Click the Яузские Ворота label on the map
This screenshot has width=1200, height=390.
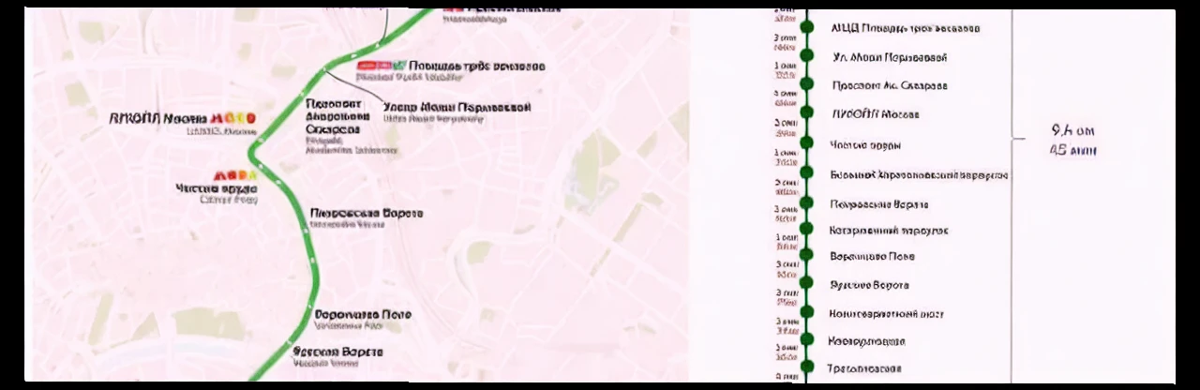pos(337,352)
